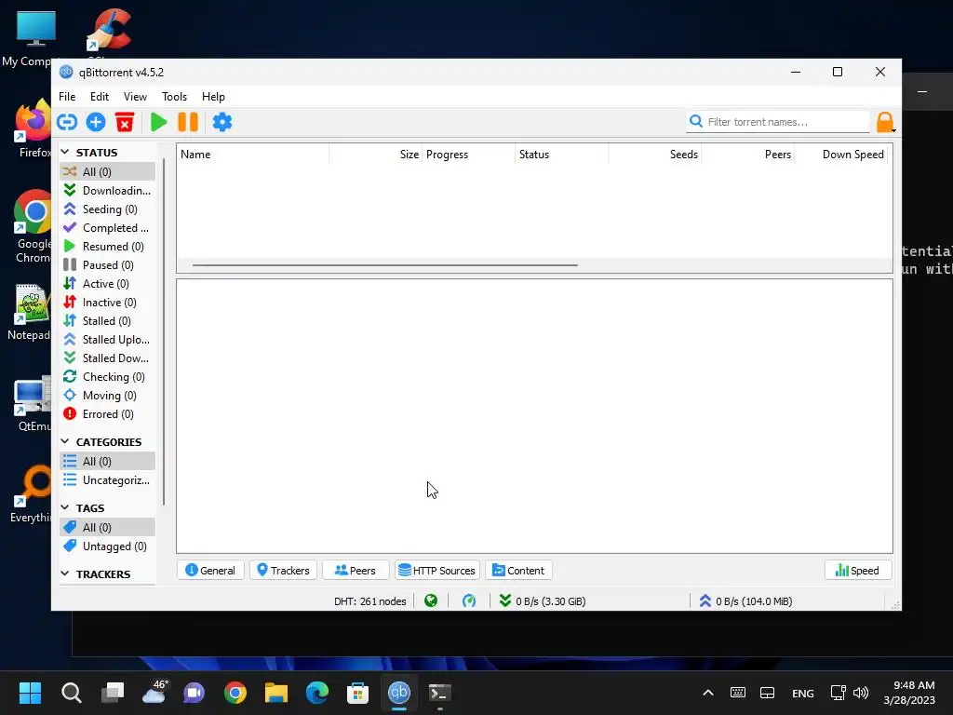This screenshot has width=953, height=715.
Task: Open the Edit menu
Action: [99, 97]
